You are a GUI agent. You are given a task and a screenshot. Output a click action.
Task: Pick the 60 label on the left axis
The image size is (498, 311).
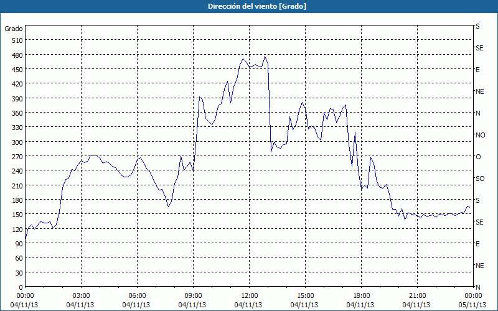19,258
